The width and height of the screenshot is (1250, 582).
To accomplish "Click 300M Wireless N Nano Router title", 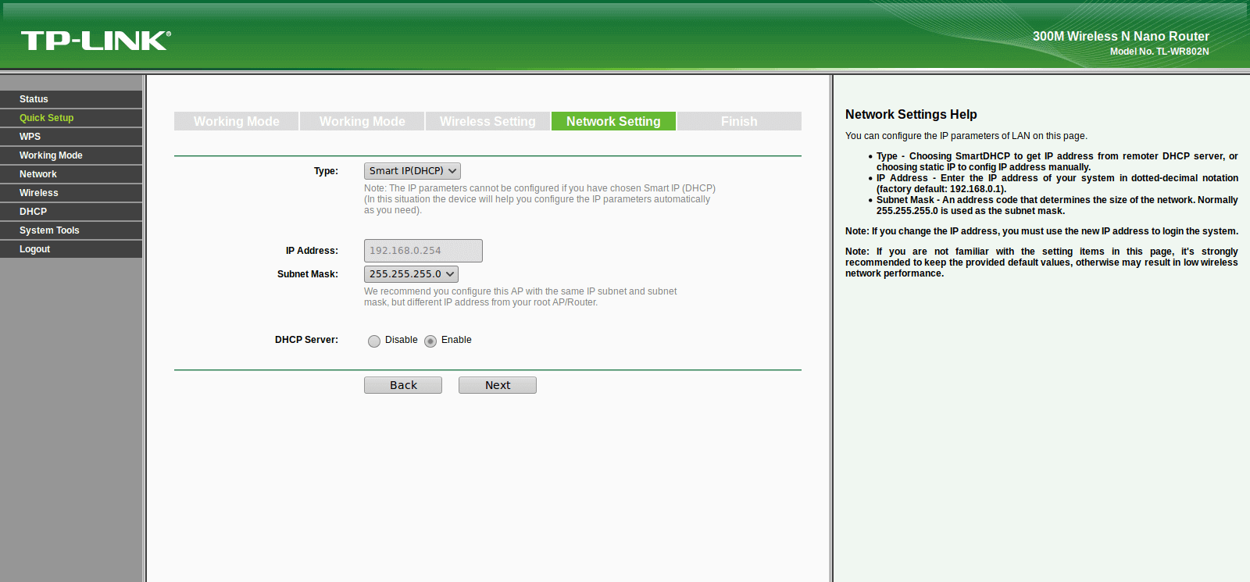I will pos(1121,36).
